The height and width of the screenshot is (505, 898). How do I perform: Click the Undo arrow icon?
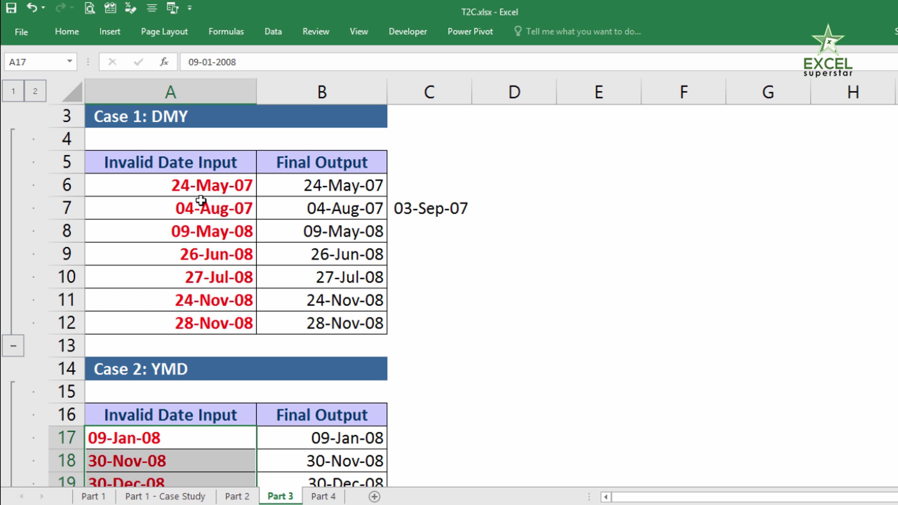pos(32,8)
